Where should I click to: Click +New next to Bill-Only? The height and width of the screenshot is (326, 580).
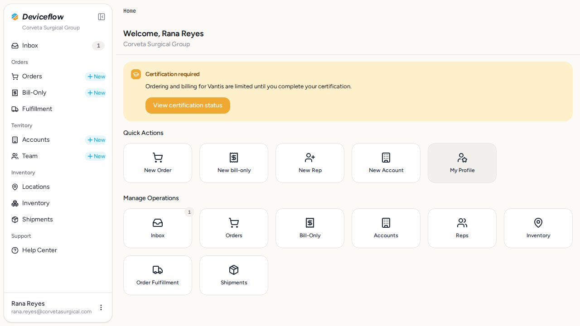(x=96, y=93)
